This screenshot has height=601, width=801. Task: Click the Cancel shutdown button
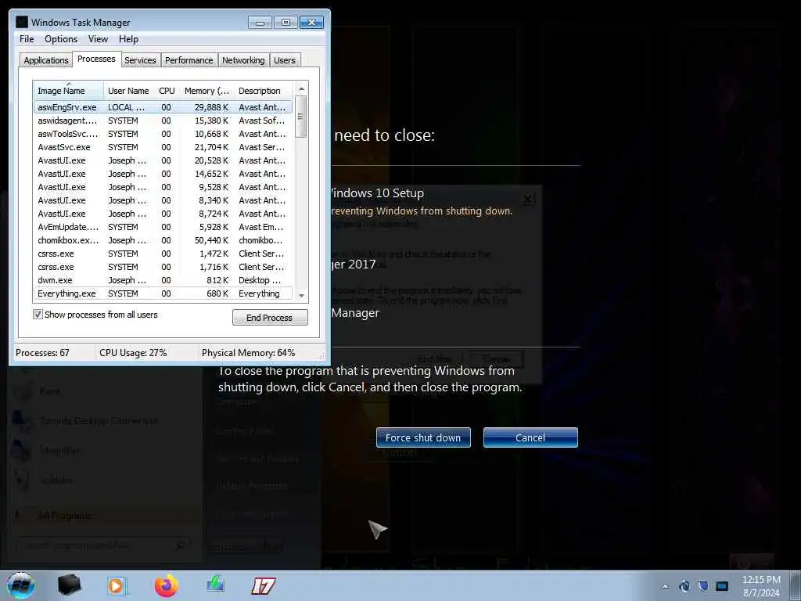(x=530, y=437)
